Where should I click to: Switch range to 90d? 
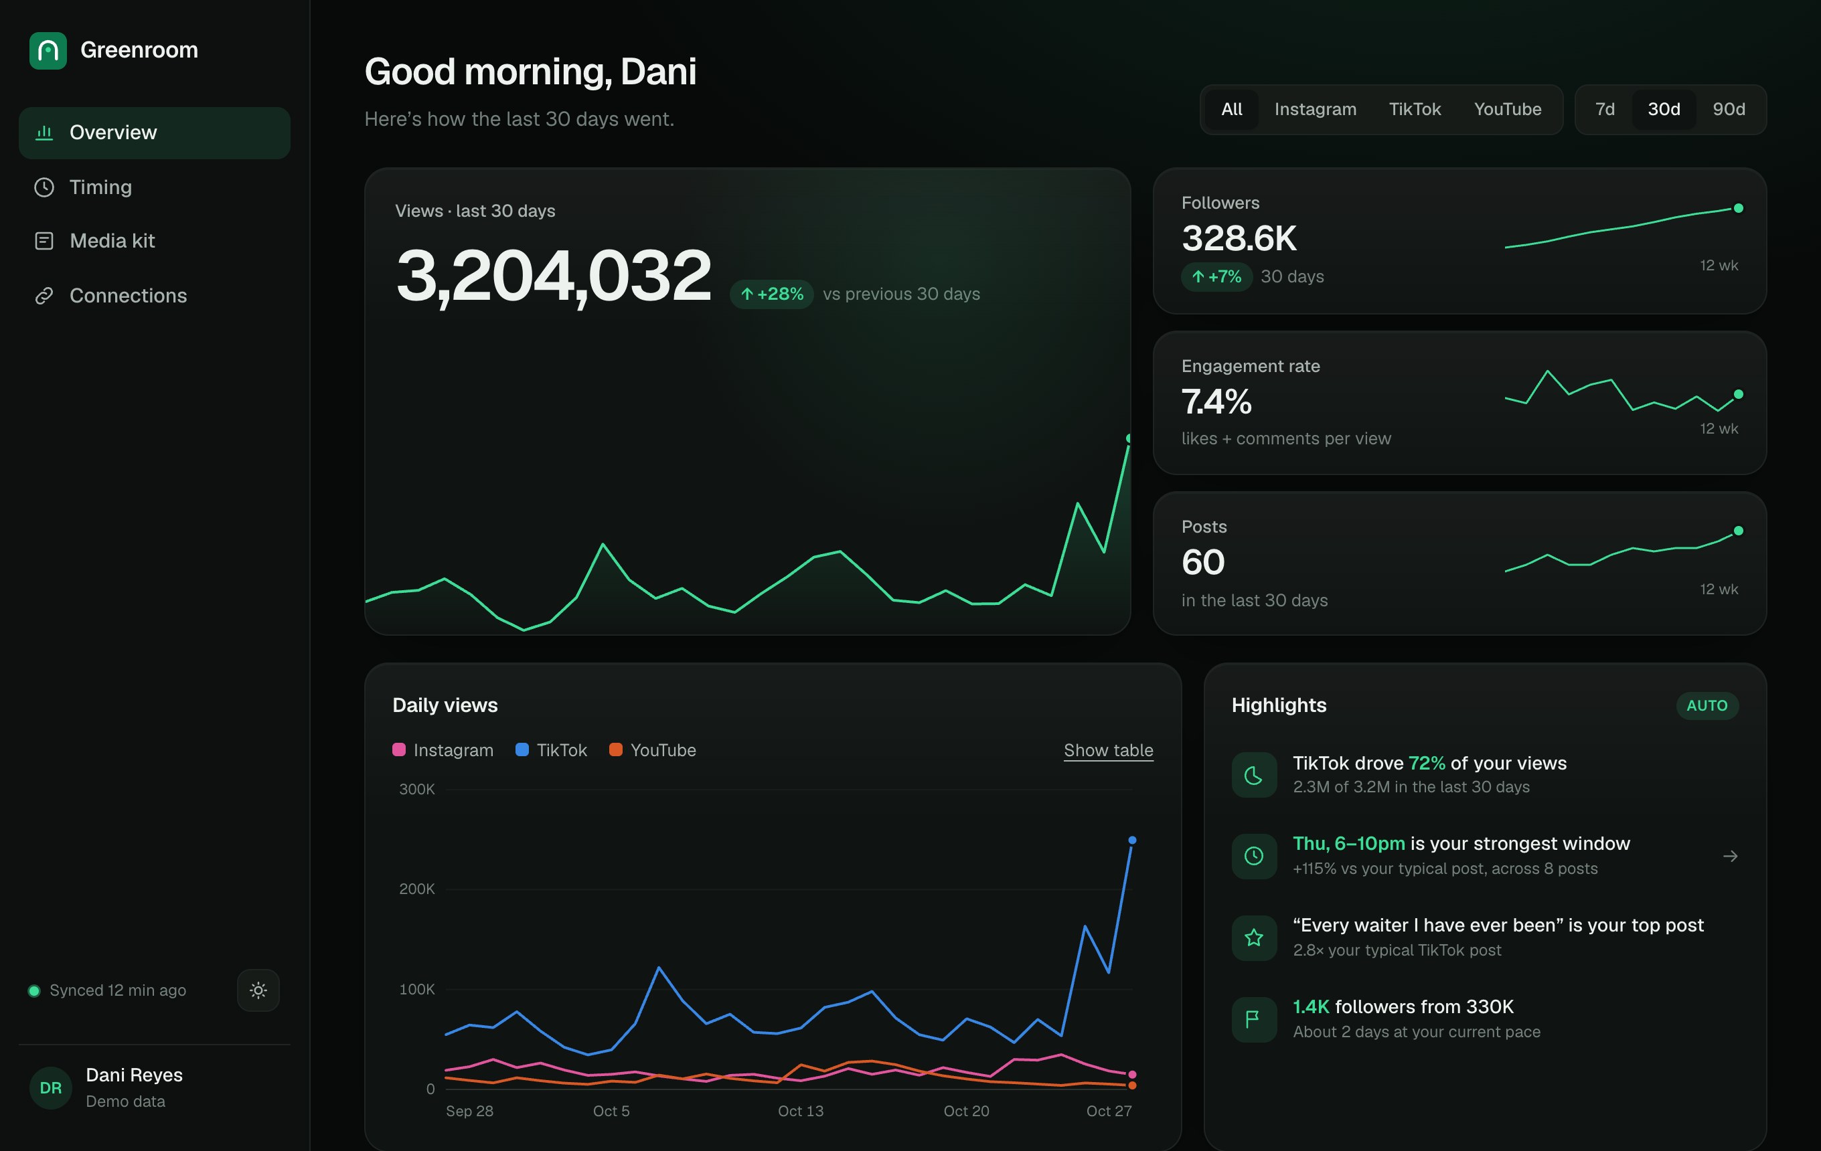point(1729,110)
